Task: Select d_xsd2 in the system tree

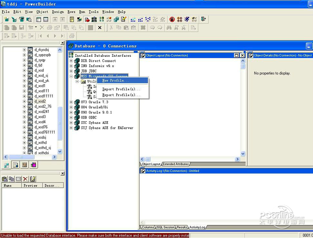Action: click(x=40, y=101)
